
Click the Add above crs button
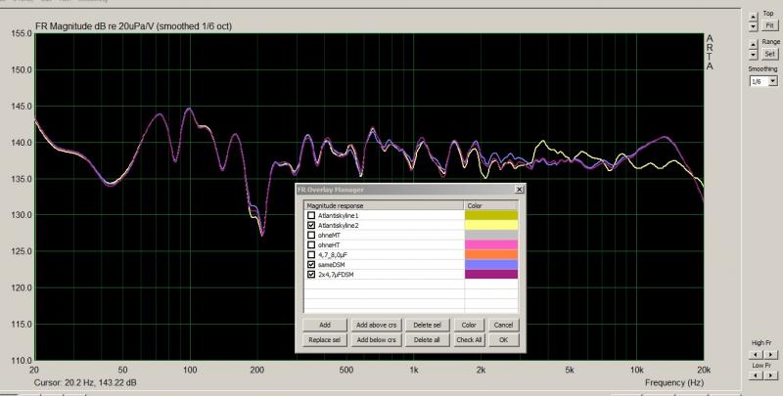pos(375,325)
